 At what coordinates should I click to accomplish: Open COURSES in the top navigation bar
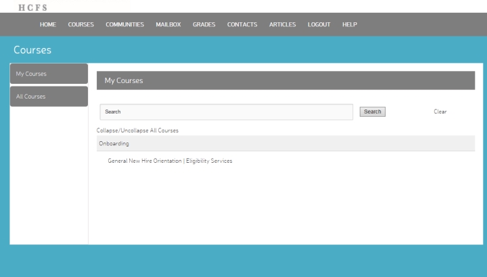point(80,24)
